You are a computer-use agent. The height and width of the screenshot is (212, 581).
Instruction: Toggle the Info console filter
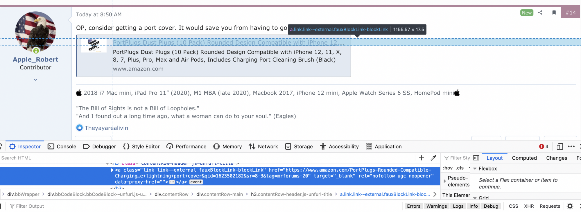[474, 206]
